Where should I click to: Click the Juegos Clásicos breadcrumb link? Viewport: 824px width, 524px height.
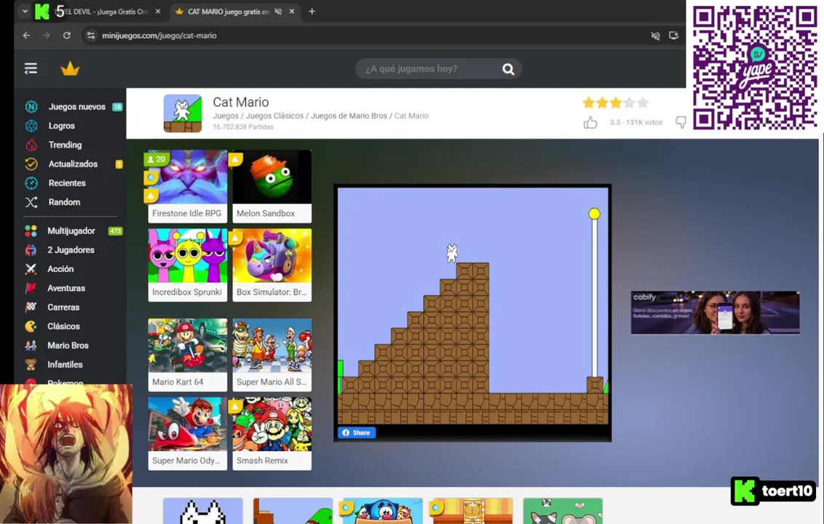click(x=275, y=116)
